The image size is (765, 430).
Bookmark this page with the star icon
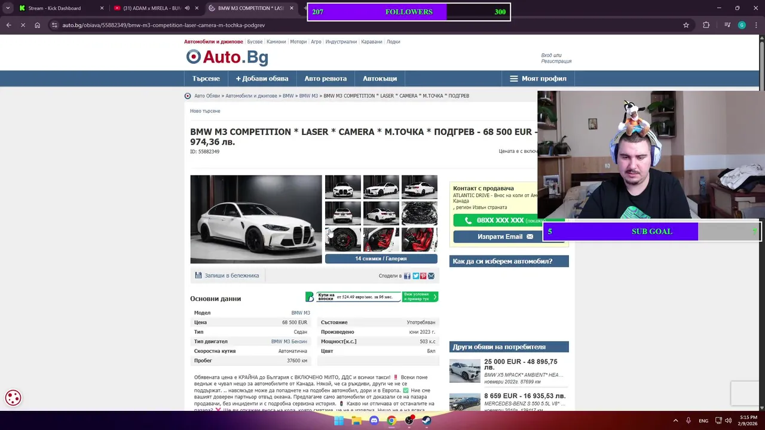pyautogui.click(x=686, y=25)
